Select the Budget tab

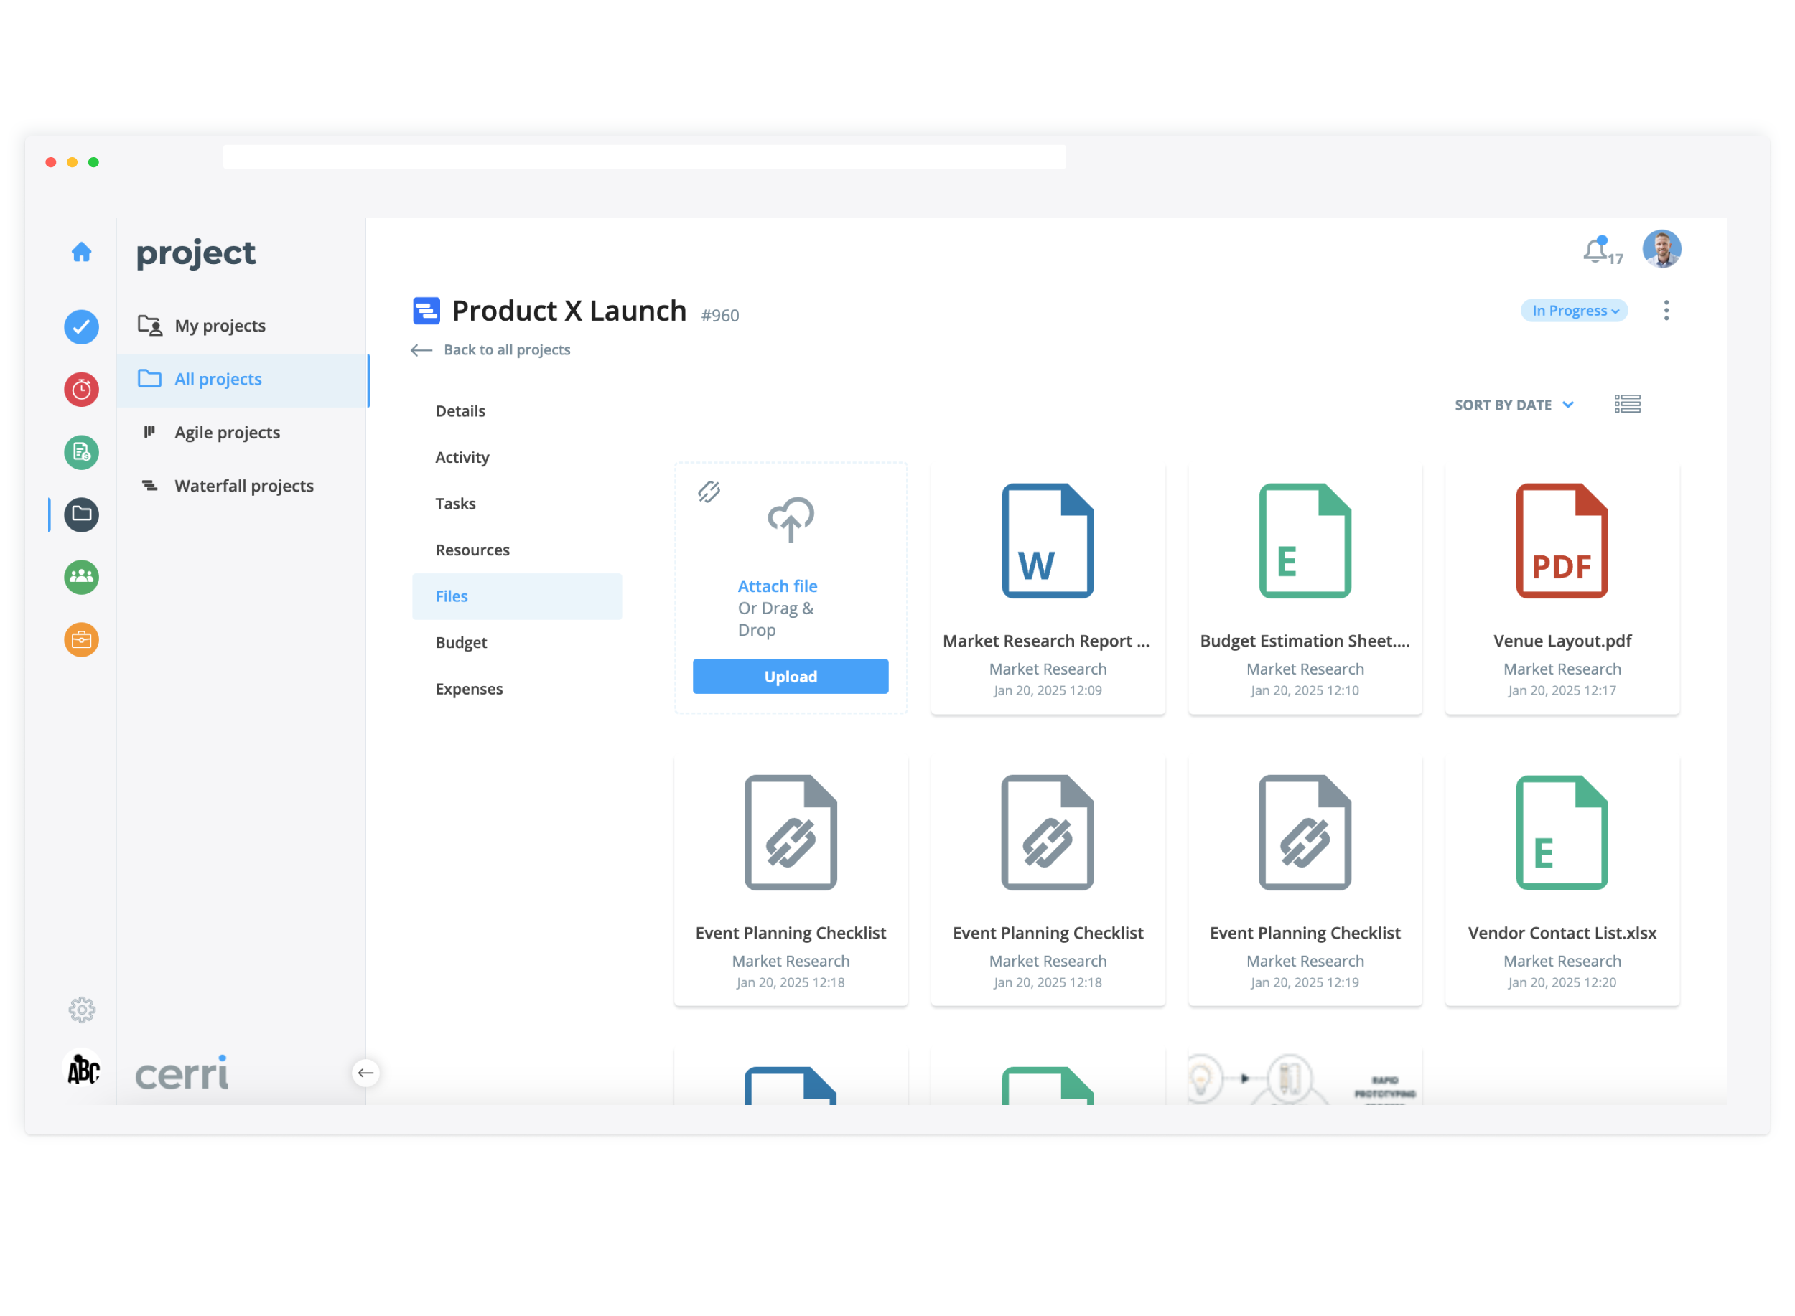pos(461,643)
